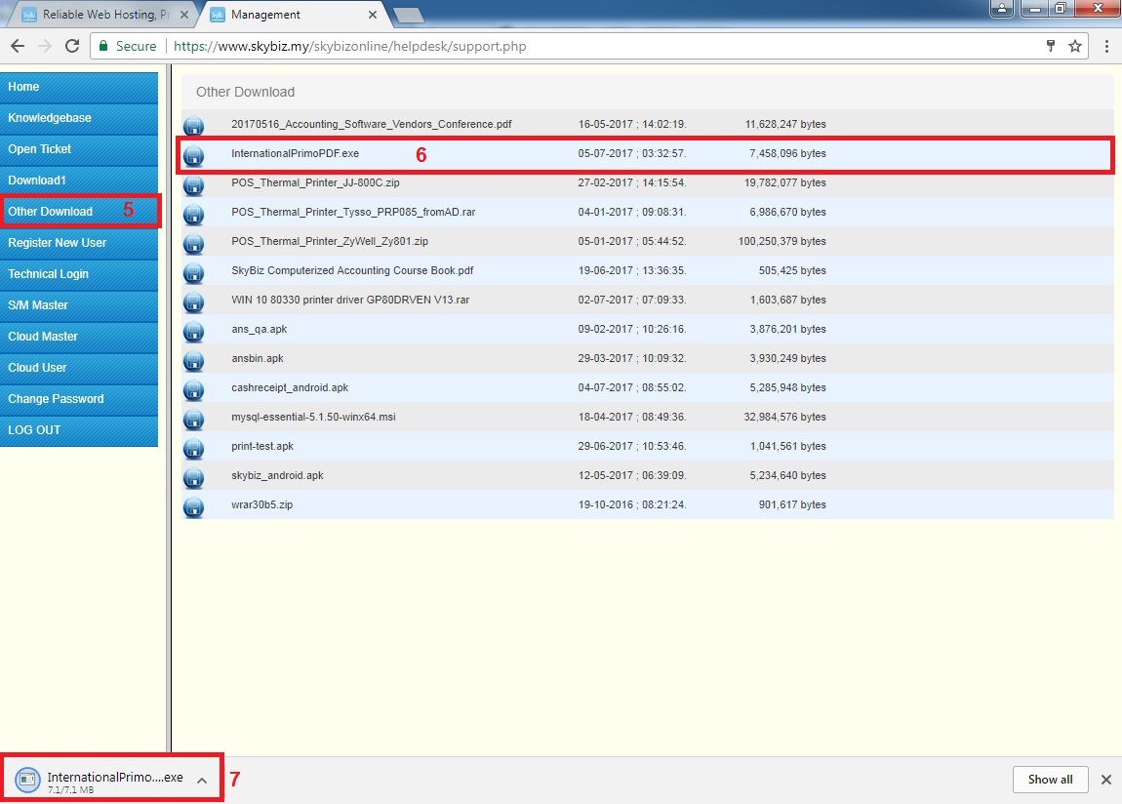1122x804 pixels.
Task: Click download icon for skybiz_android.apk
Action: tap(193, 477)
